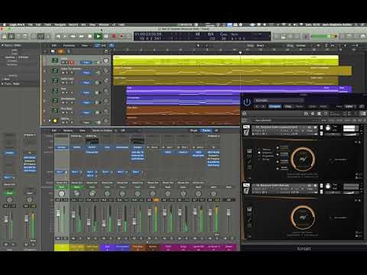Click the Fast Forward transport button

point(81,36)
